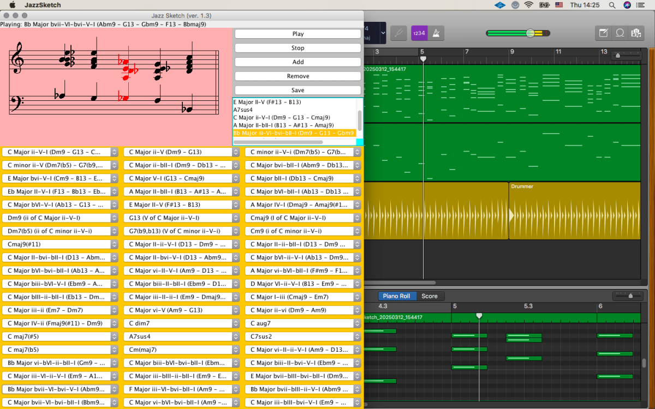Open 'C Major I-iii (Cmaj9 - Em7)' dropdown
Screen dimensions: 655x409
point(303,297)
